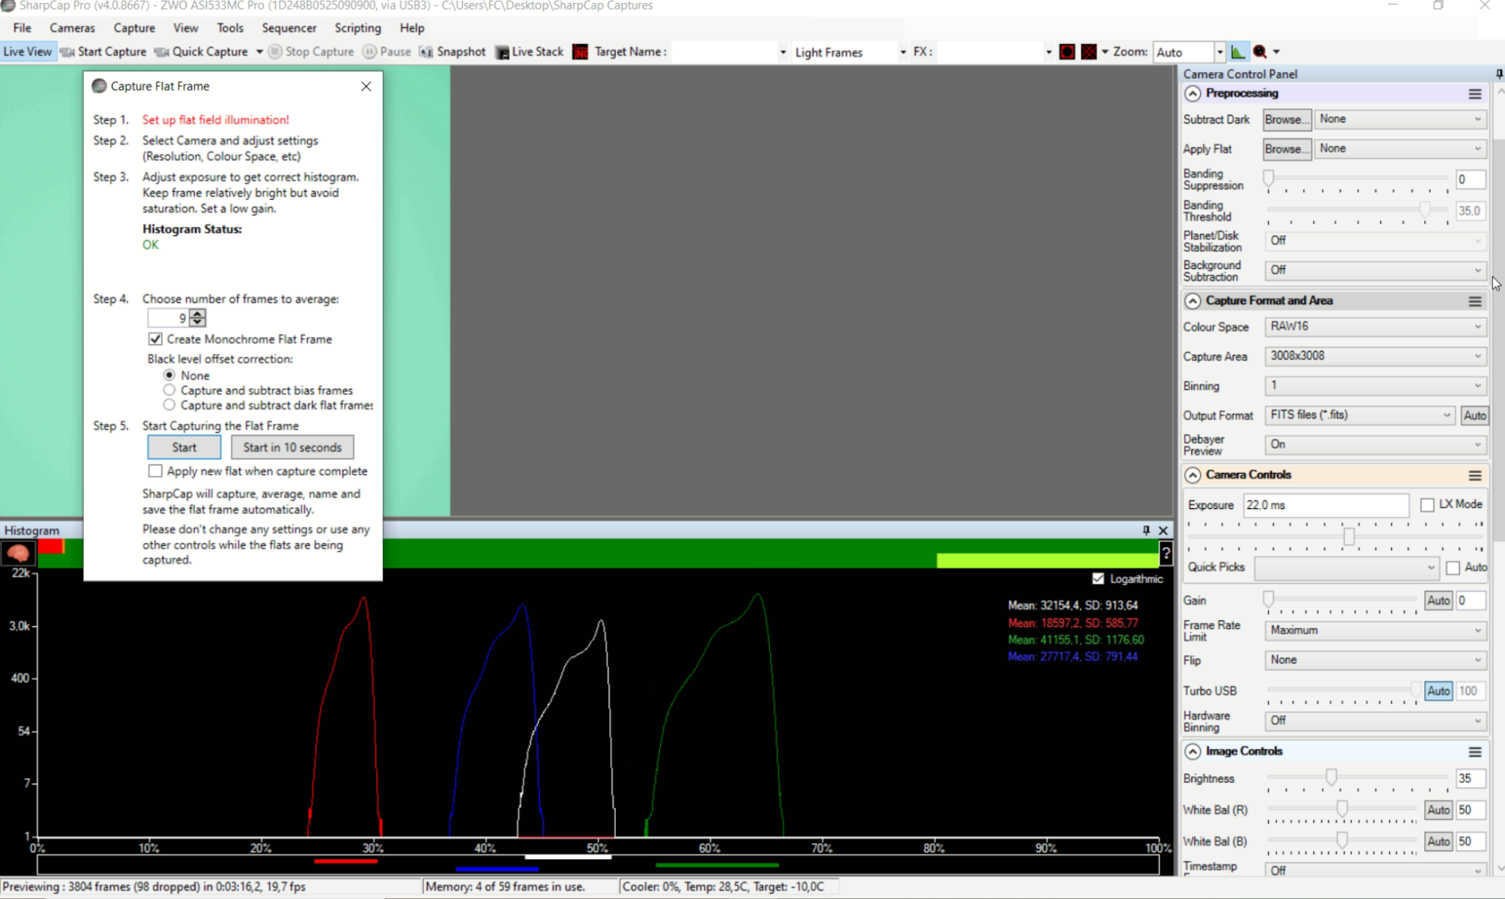The width and height of the screenshot is (1505, 899).
Task: Toggle the green histogram toolbar icon
Action: pyautogui.click(x=1238, y=52)
